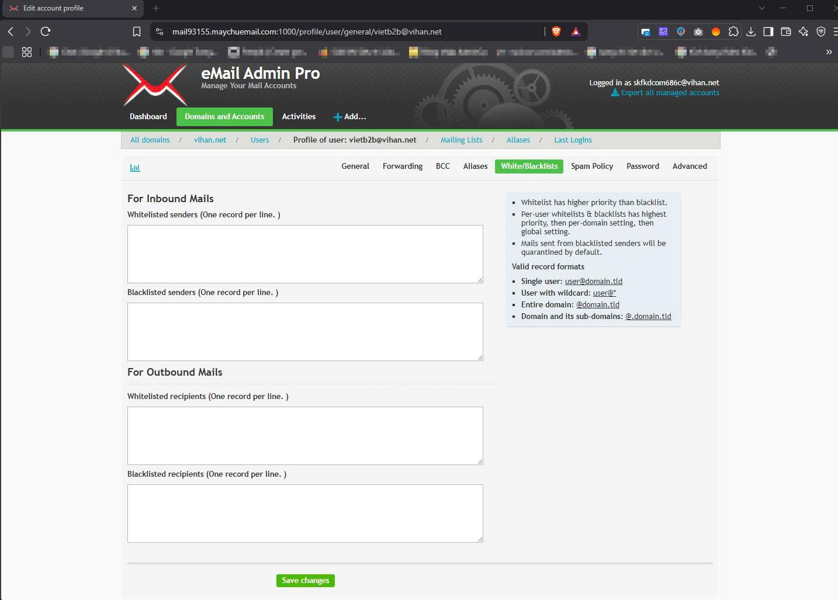The width and height of the screenshot is (838, 600).
Task: Click Export all managed accounts link
Action: point(670,93)
